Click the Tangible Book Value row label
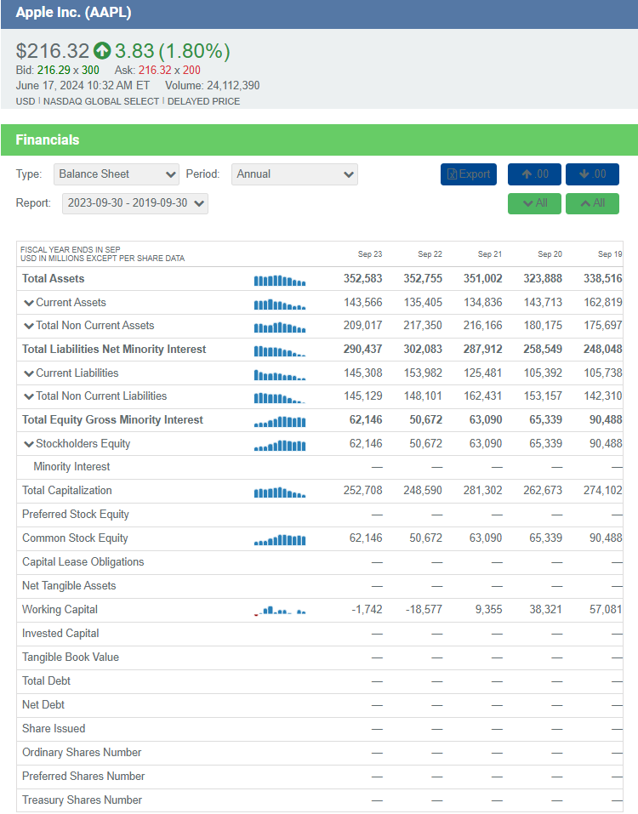Screen dimensions: 638x814 coord(71,657)
